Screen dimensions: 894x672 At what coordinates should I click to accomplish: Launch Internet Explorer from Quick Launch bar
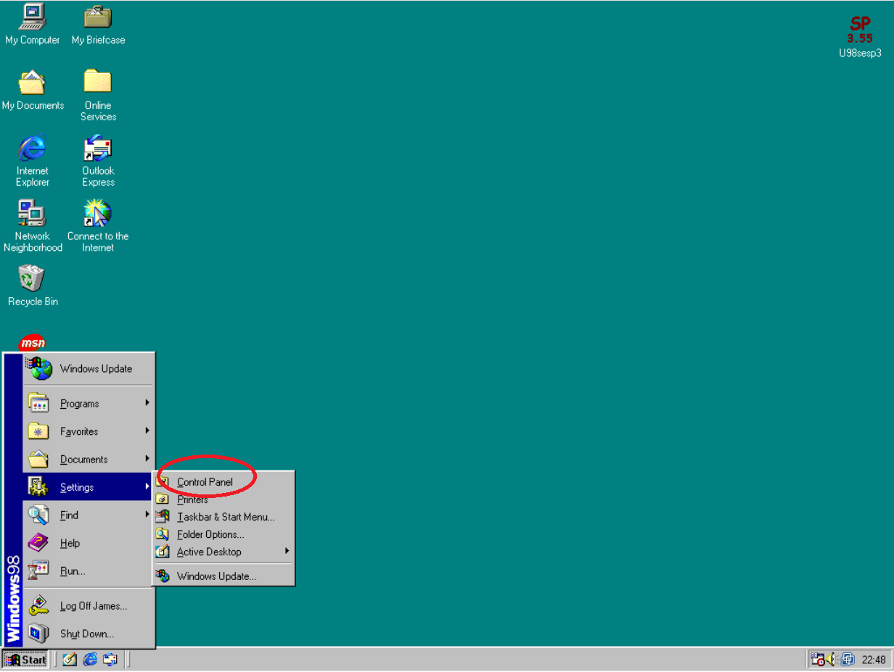pos(90,660)
